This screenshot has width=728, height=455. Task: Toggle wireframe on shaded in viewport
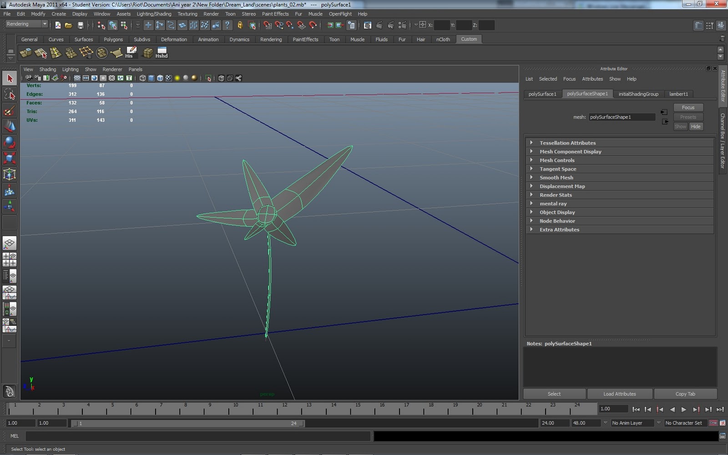160,78
